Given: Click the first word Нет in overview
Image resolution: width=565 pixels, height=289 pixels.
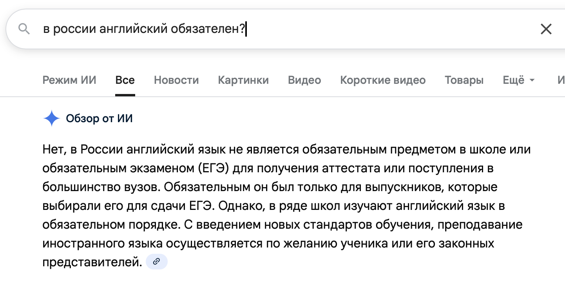Looking at the screenshot, I should point(52,150).
